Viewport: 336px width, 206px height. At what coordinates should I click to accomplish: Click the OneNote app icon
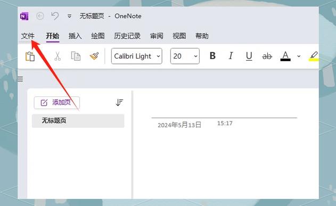tap(24, 17)
